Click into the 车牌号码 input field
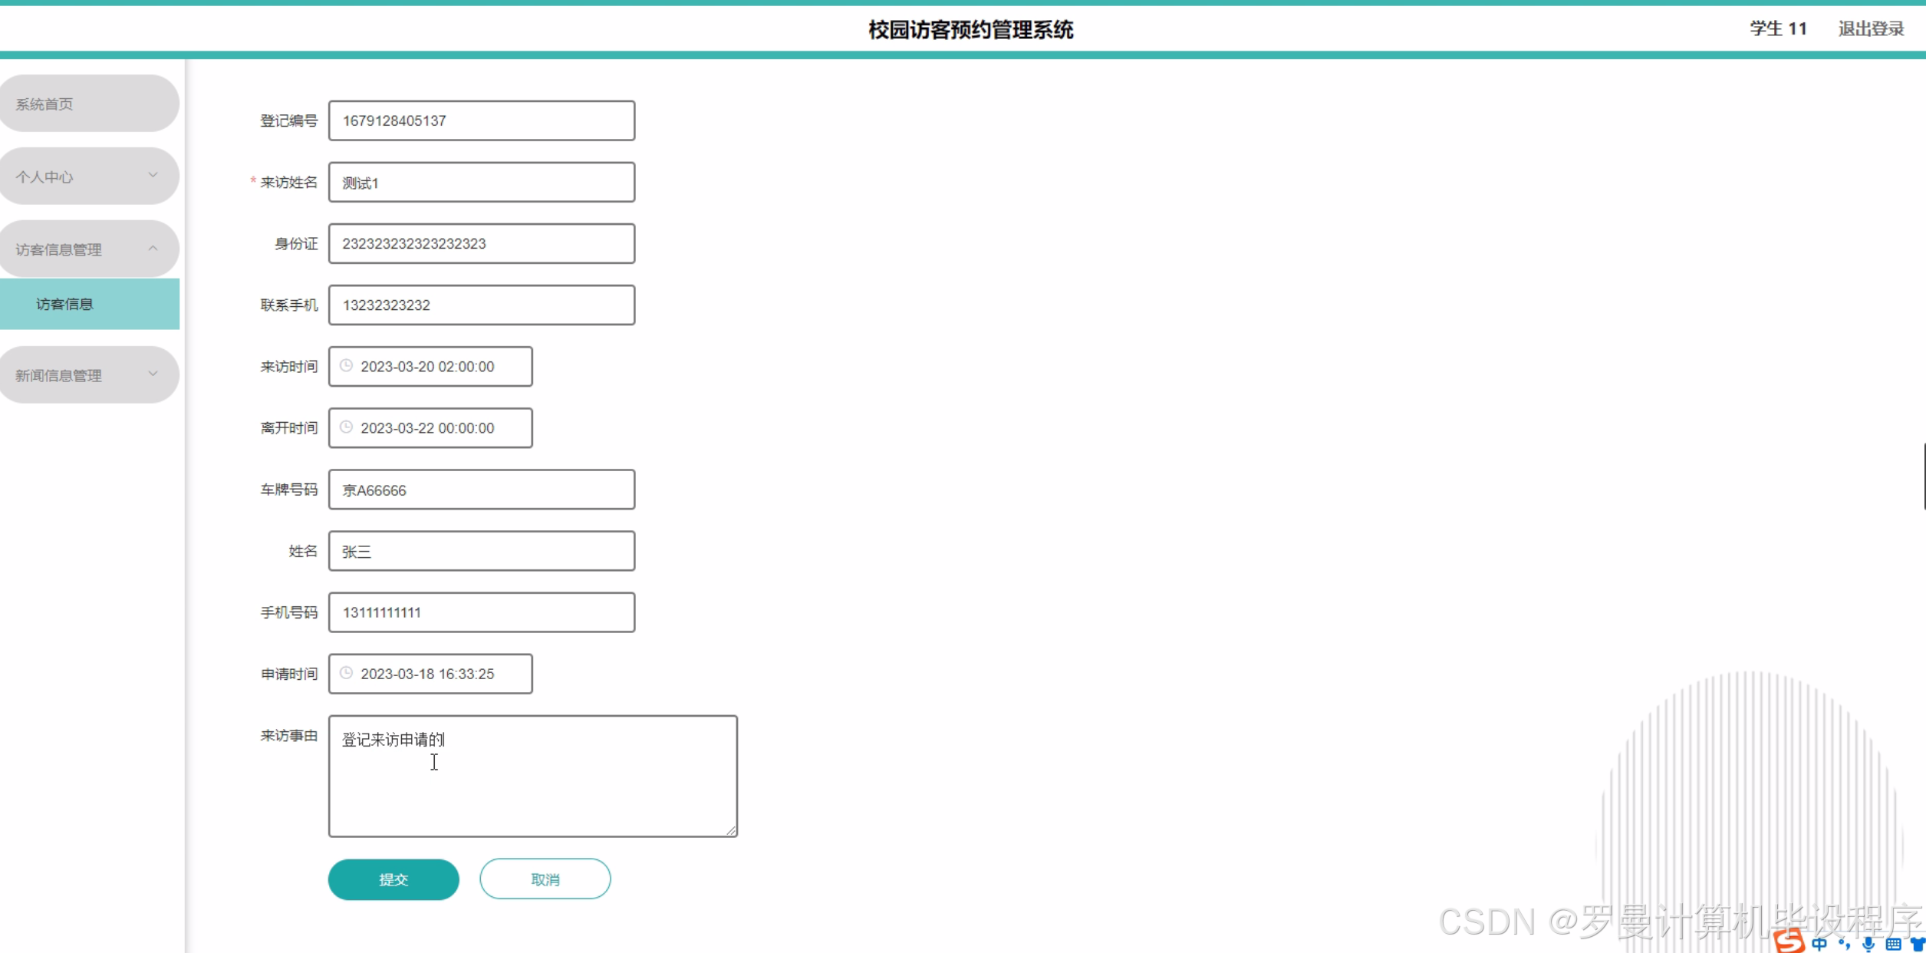 482,490
